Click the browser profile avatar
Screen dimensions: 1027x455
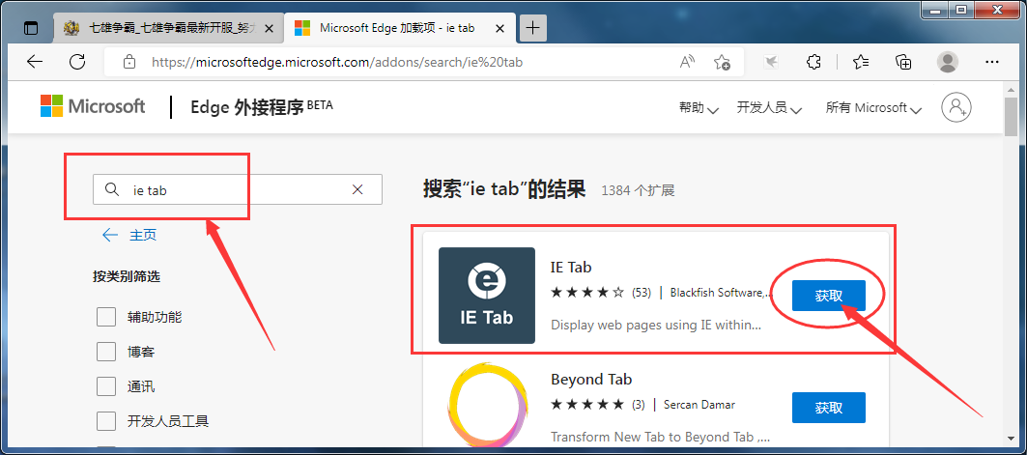[x=947, y=62]
